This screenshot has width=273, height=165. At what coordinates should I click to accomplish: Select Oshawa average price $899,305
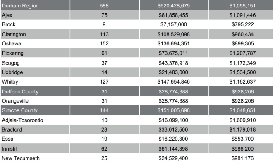[x=242, y=43]
